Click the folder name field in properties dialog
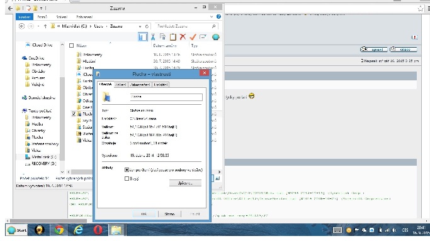Viewport: 430px width, 241px height. (166, 97)
